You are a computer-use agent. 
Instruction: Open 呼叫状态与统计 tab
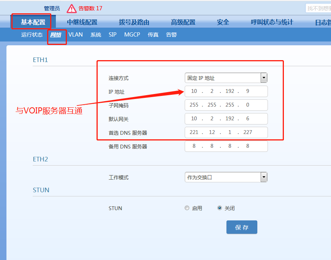[272, 22]
